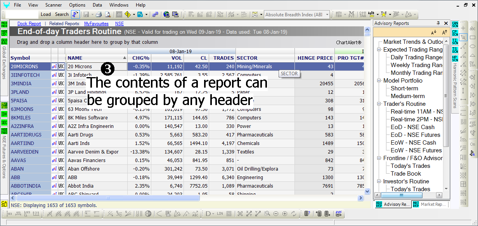Open the Global Exchanges side tab

click(x=4, y=62)
